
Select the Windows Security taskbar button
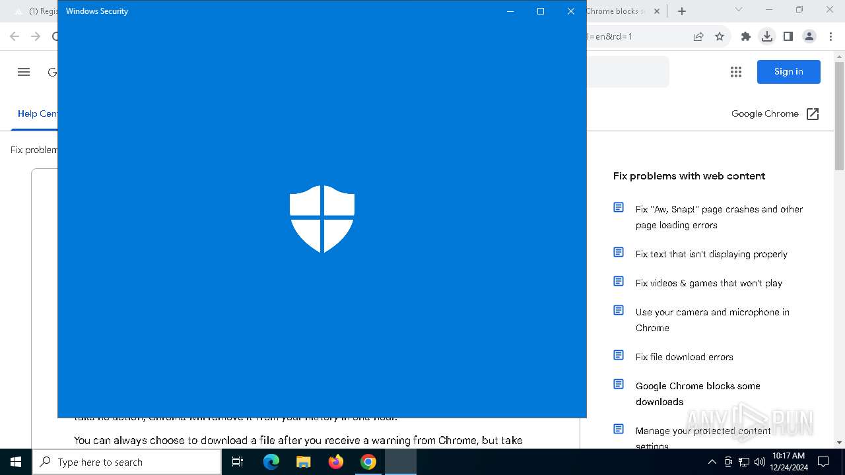coord(401,462)
